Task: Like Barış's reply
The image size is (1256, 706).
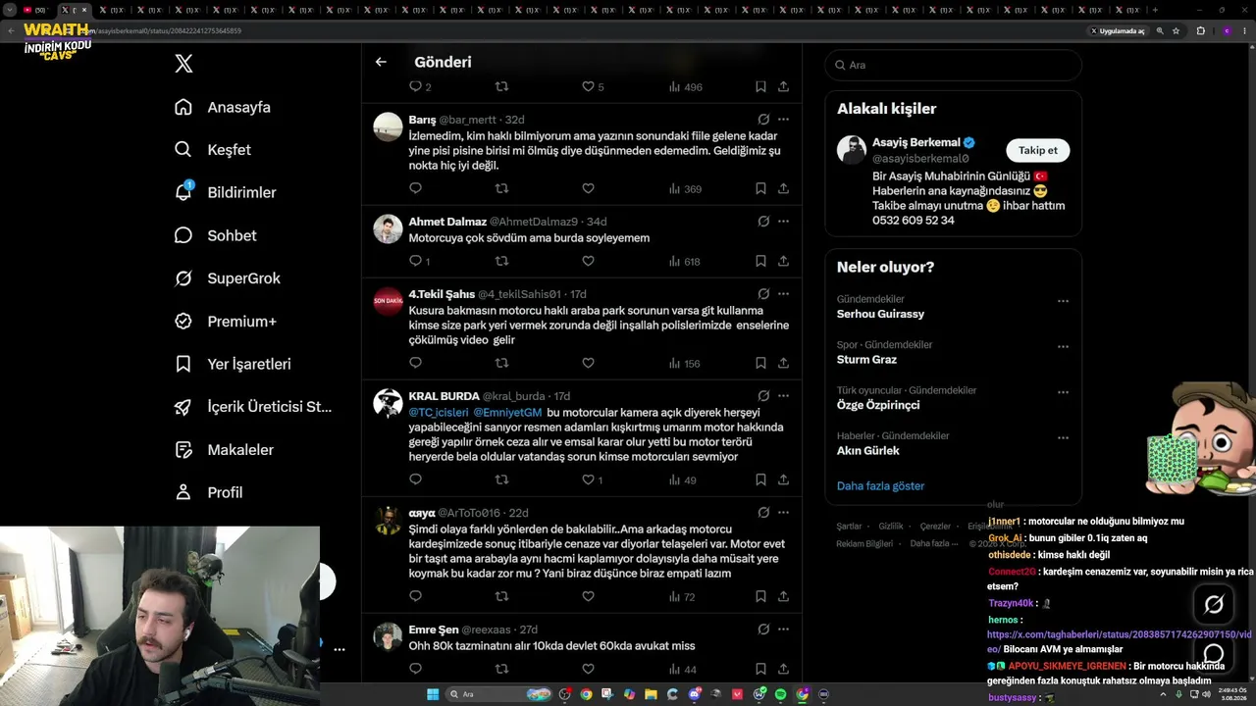Action: [x=588, y=188]
